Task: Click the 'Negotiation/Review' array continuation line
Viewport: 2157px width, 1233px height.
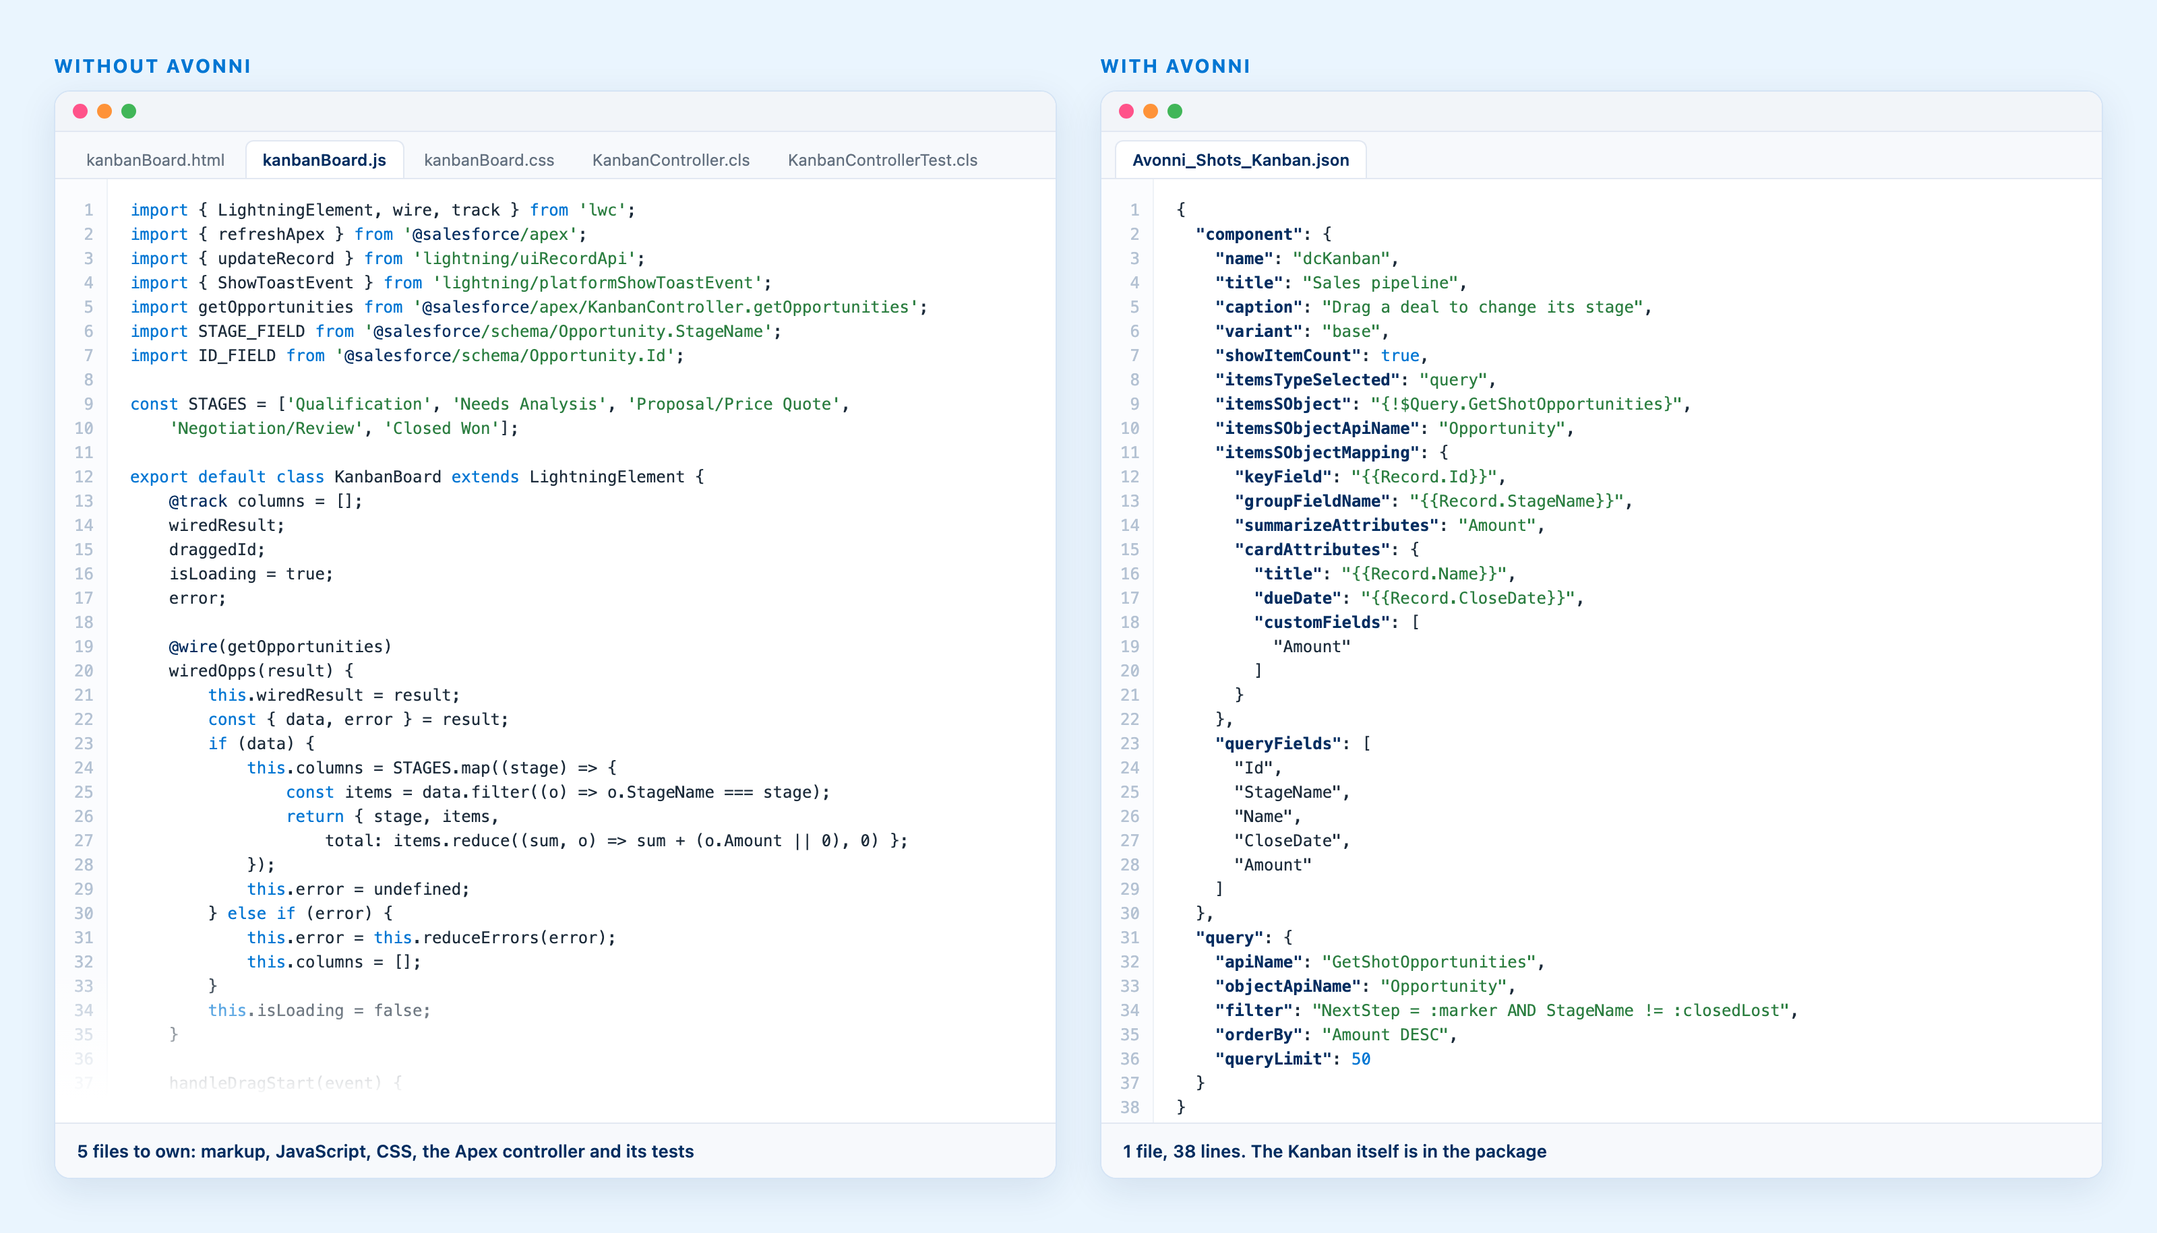Action: (x=343, y=429)
